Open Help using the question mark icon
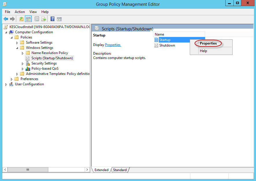 (52, 19)
